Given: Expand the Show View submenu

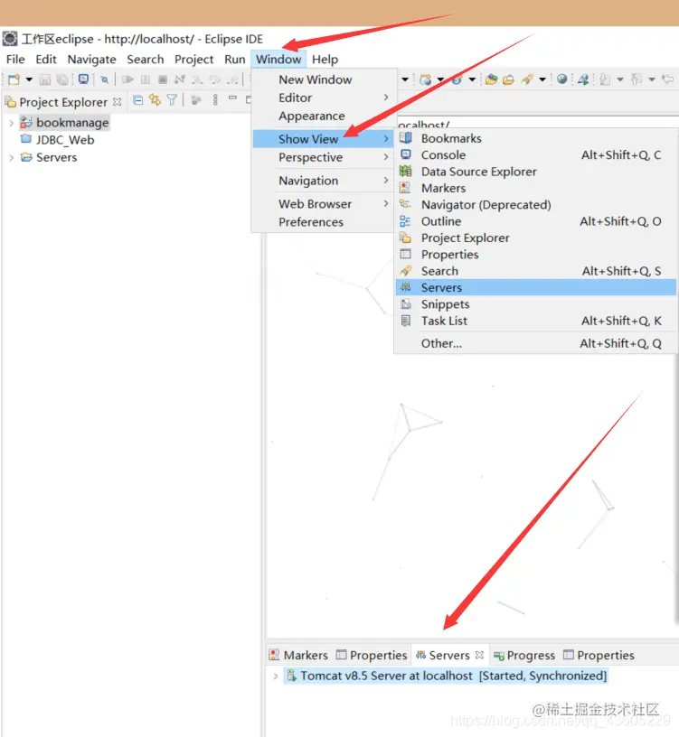Looking at the screenshot, I should (325, 139).
